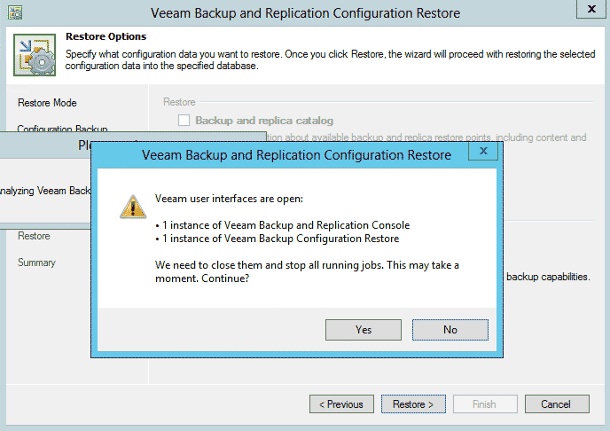Close the main Configuration Restore window

pos(591,9)
